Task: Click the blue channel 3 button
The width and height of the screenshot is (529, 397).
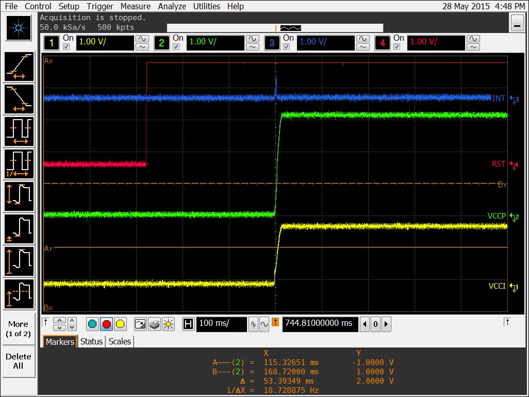Action: 272,43
